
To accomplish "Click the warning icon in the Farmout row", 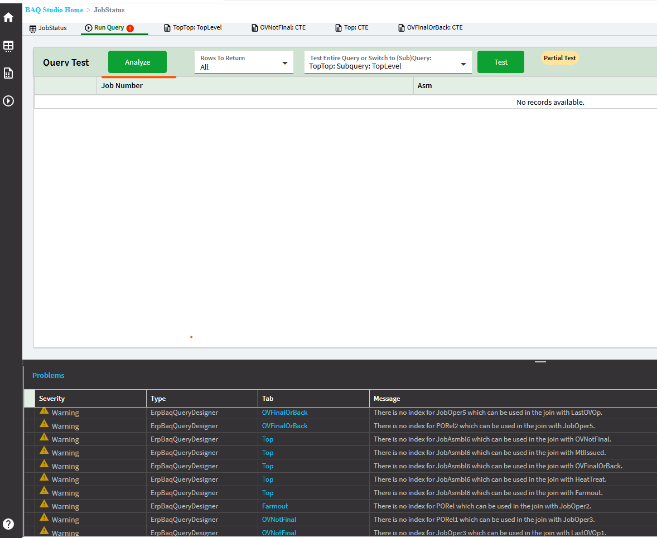I will 45,505.
